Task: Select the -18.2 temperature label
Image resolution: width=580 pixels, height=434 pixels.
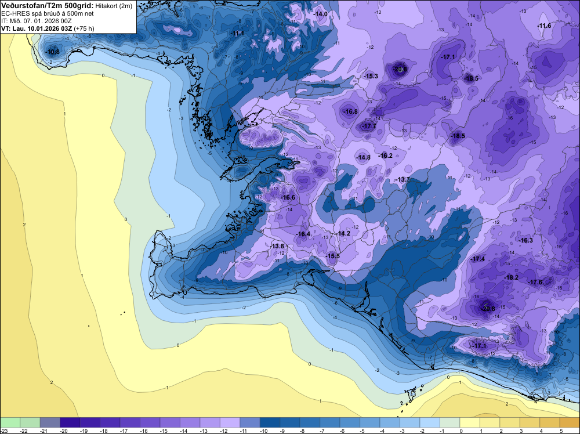Action: 512,277
